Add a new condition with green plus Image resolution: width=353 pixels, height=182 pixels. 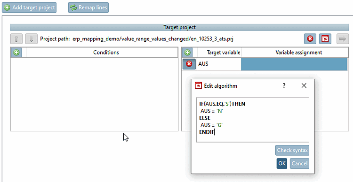(x=16, y=53)
